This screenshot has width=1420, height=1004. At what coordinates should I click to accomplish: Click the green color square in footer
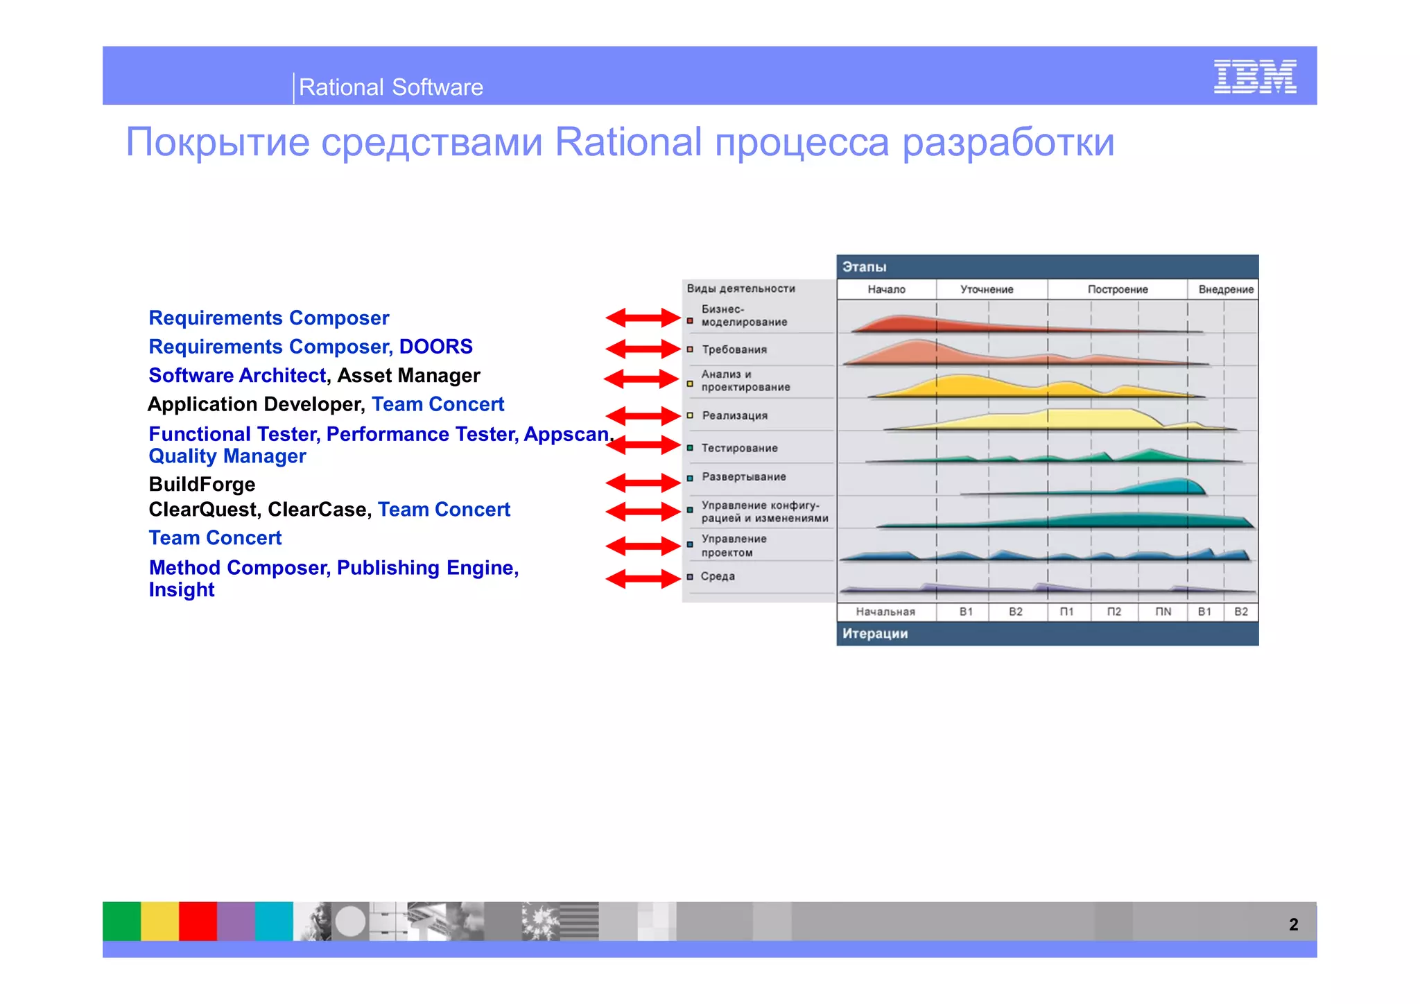[121, 921]
